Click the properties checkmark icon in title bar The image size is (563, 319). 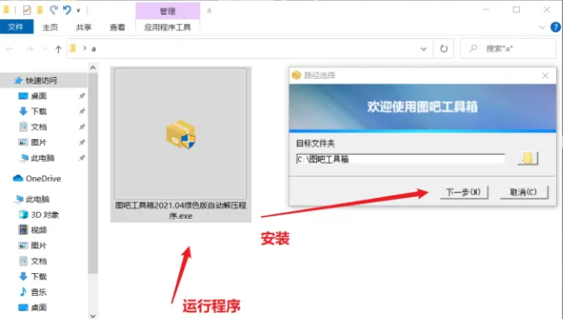[x=27, y=10]
